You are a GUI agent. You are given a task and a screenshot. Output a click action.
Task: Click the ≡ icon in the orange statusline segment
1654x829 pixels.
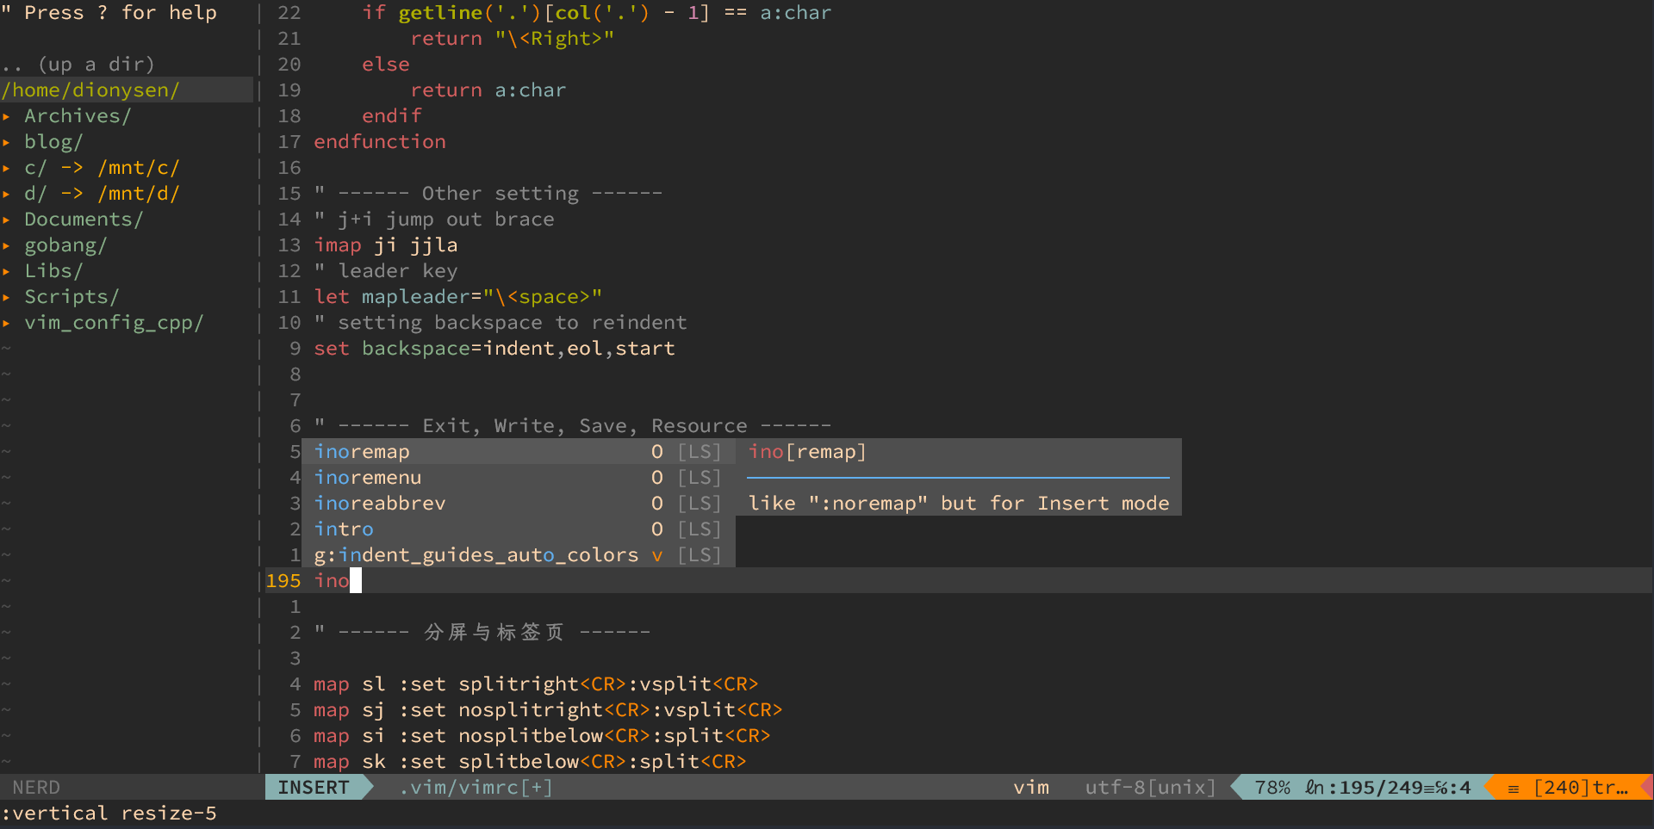click(x=1513, y=789)
